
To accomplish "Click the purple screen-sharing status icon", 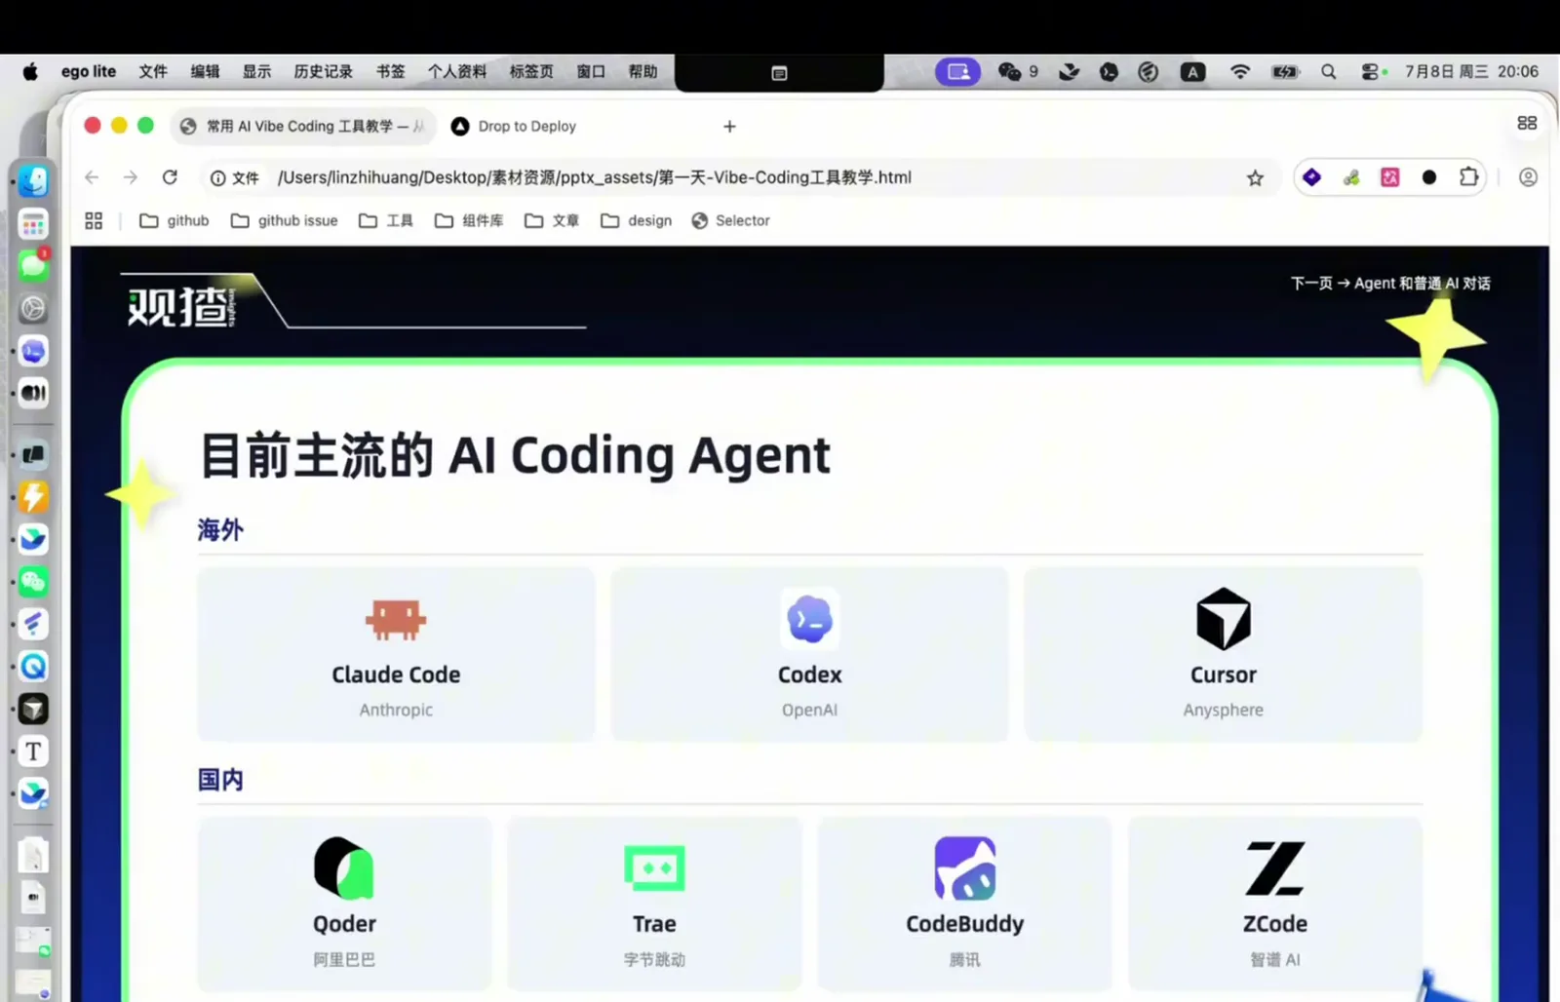I will 957,71.
